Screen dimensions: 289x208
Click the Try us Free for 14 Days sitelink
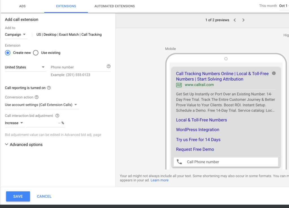click(198, 140)
